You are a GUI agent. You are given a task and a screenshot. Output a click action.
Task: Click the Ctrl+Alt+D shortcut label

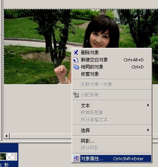(x=134, y=60)
